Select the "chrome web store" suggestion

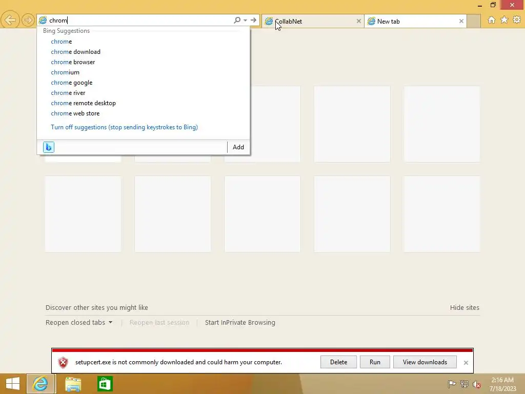pos(144,113)
